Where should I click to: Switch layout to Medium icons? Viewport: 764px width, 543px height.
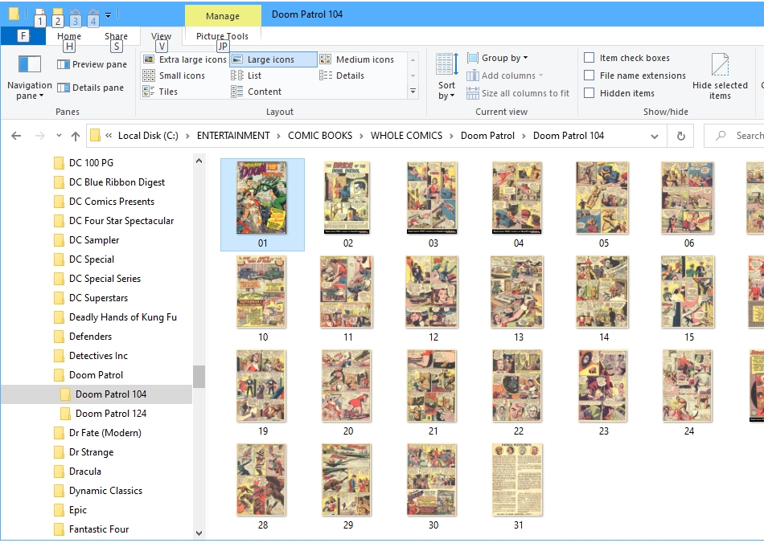[x=356, y=59]
